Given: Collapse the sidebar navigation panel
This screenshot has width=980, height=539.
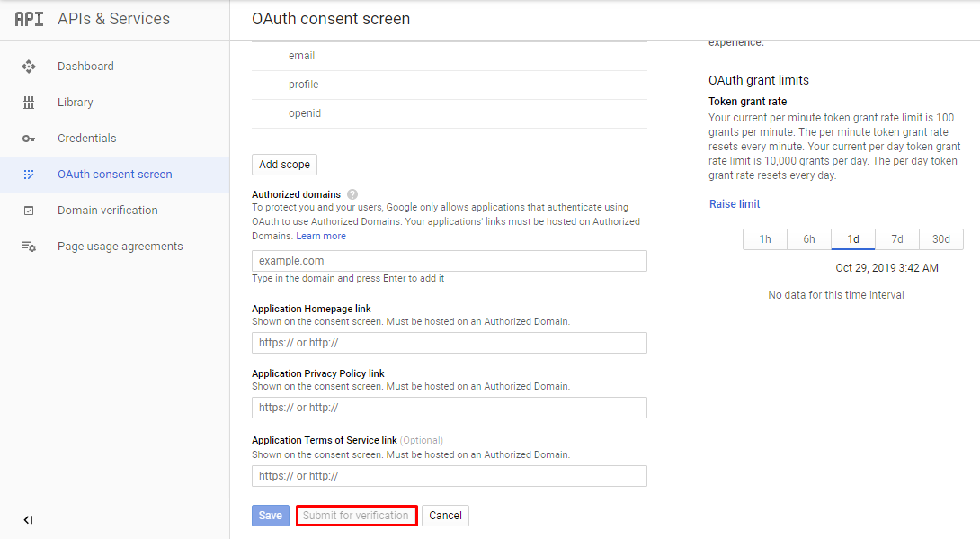Looking at the screenshot, I should pos(28,519).
